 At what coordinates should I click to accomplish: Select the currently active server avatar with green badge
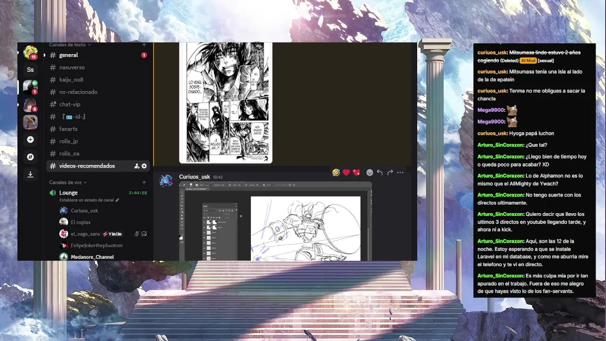[x=30, y=87]
